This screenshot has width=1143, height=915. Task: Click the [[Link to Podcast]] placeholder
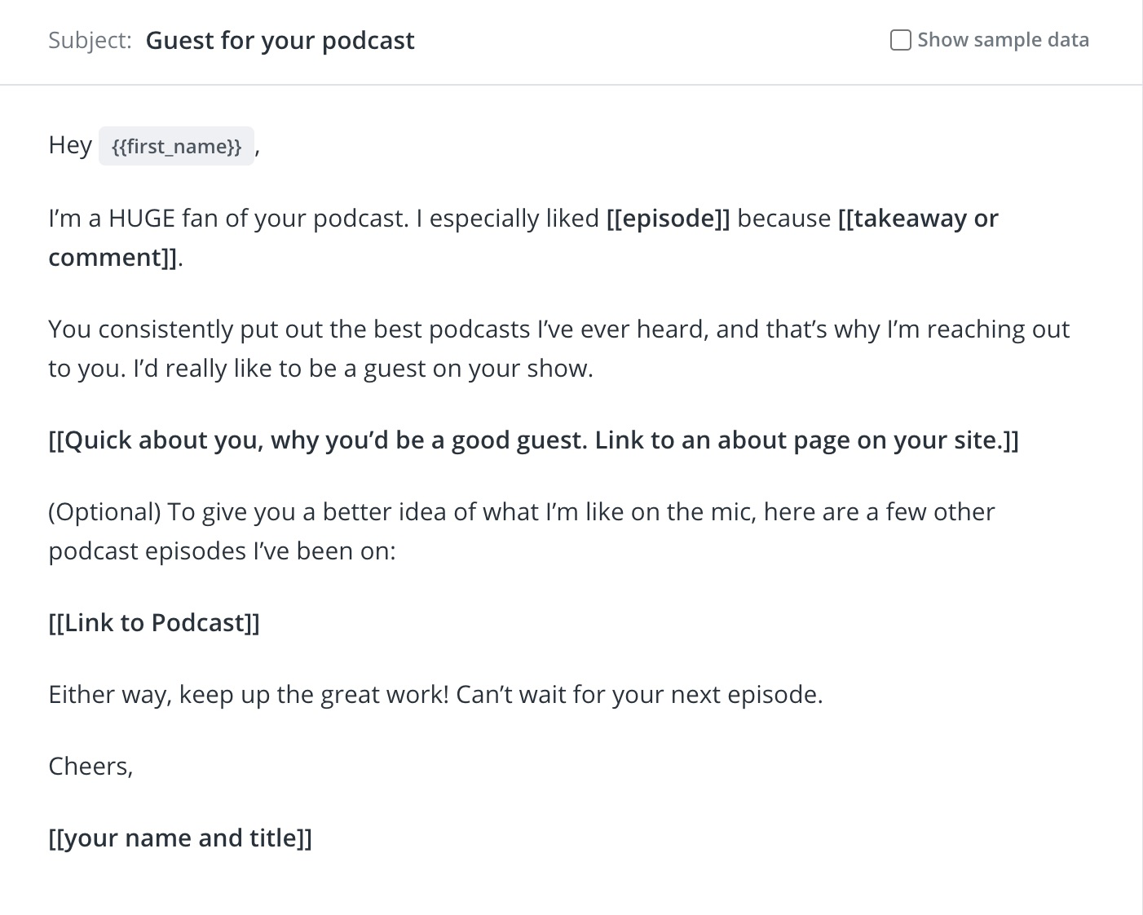click(154, 623)
